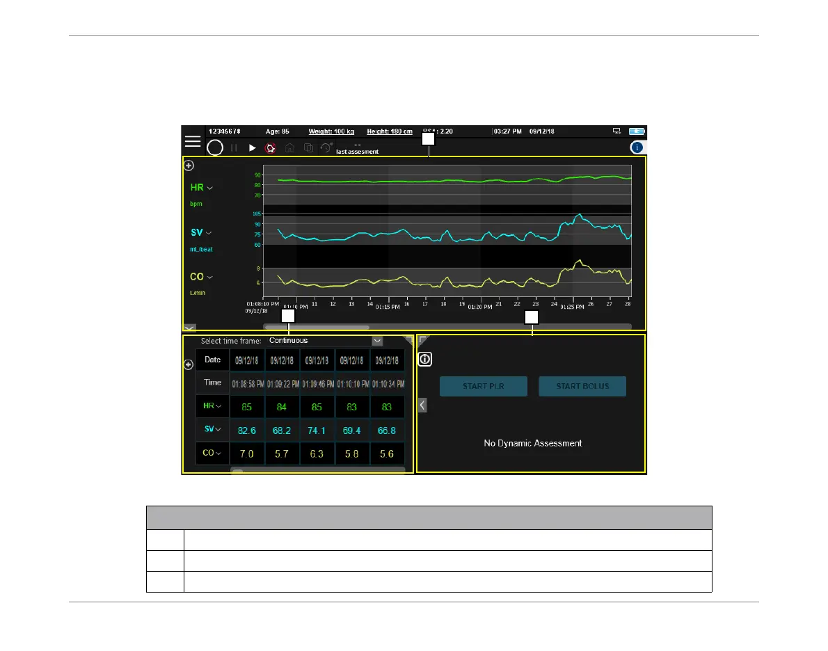Collapse the dynamic assessment panel with left arrow
The image size is (828, 651).
(422, 405)
